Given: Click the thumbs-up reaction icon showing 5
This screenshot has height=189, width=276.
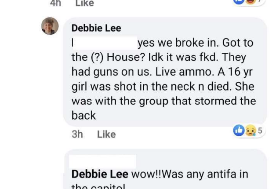Looking at the screenshot, I should tap(239, 131).
